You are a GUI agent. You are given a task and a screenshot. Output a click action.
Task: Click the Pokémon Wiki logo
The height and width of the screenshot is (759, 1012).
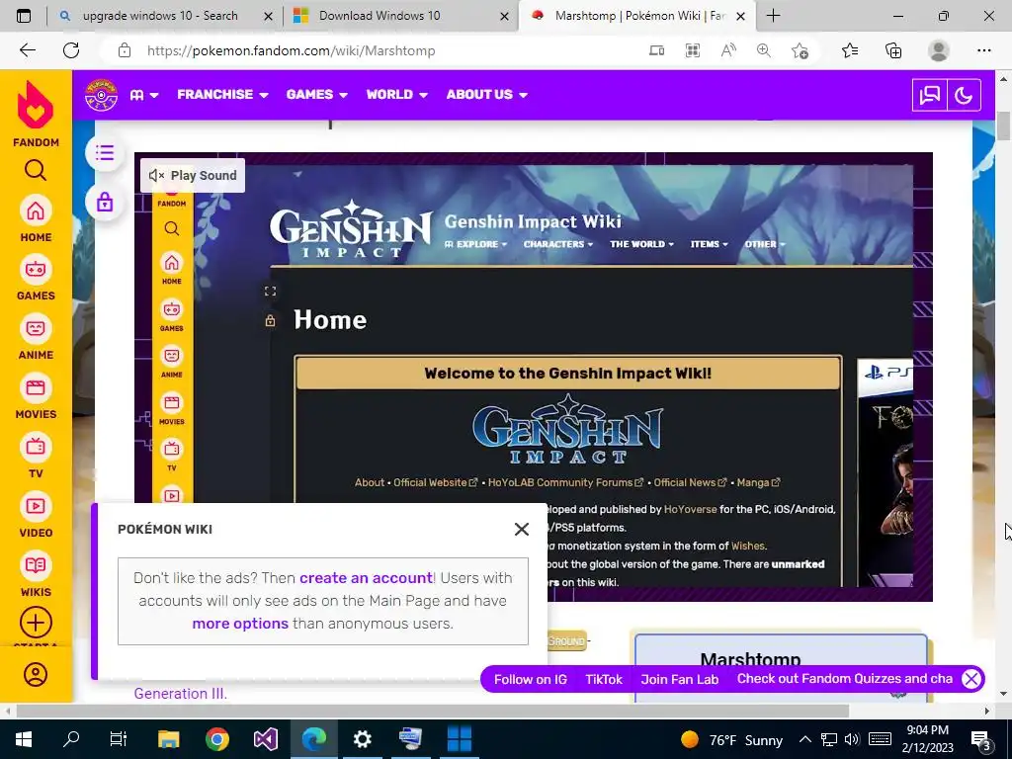click(x=102, y=95)
